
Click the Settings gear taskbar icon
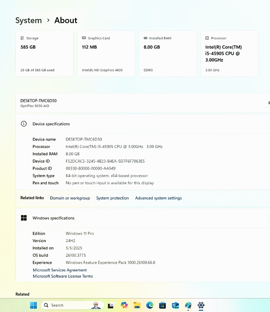coord(201,305)
